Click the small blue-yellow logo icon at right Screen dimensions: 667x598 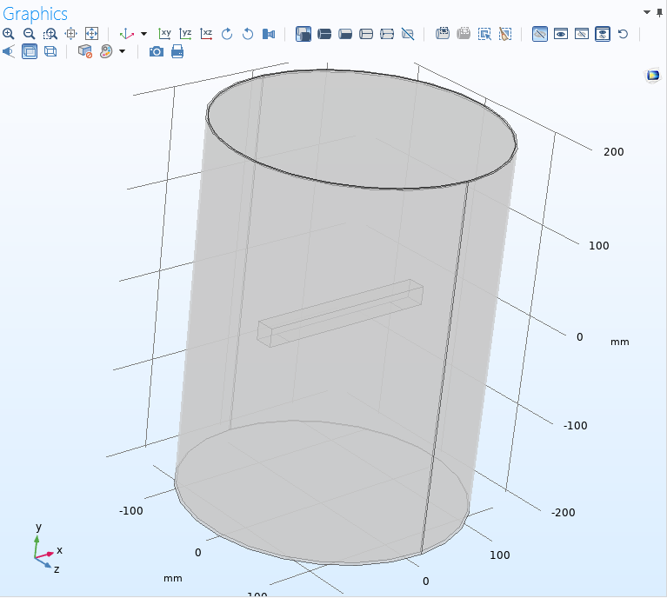[x=653, y=76]
